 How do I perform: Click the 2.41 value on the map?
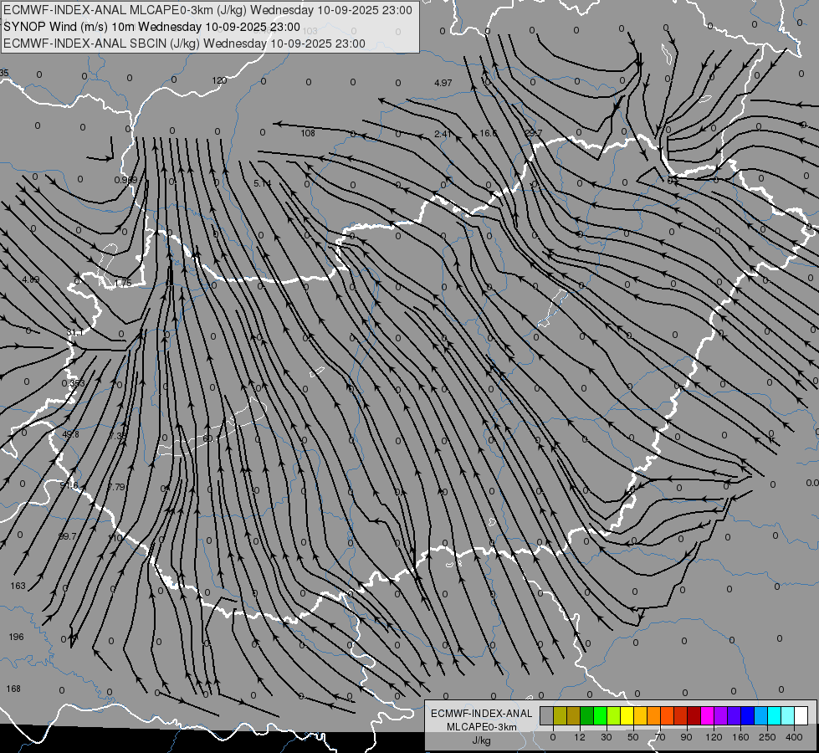point(443,134)
